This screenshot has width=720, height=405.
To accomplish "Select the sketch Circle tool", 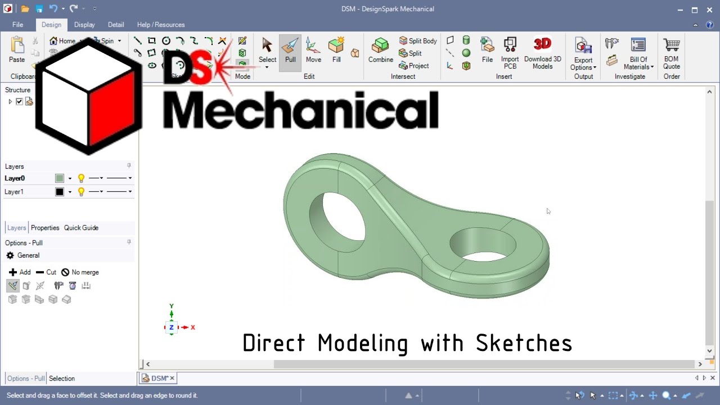I will (166, 40).
